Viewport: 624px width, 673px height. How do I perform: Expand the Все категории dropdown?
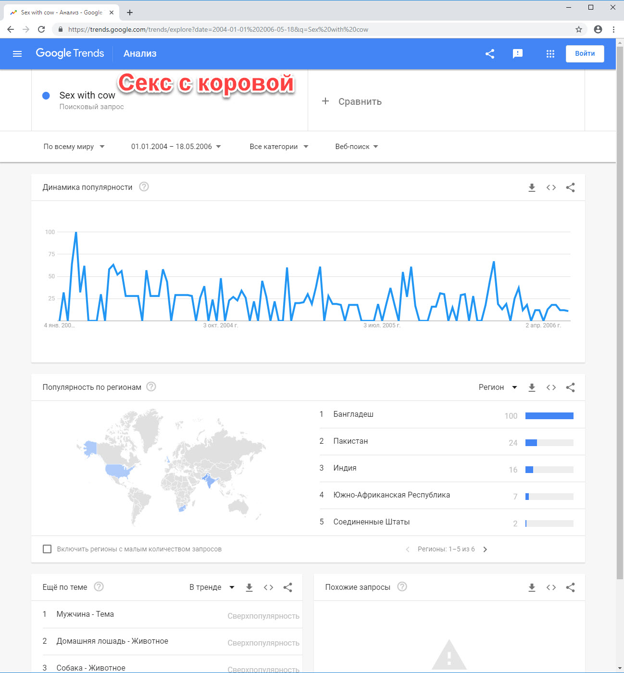(279, 147)
